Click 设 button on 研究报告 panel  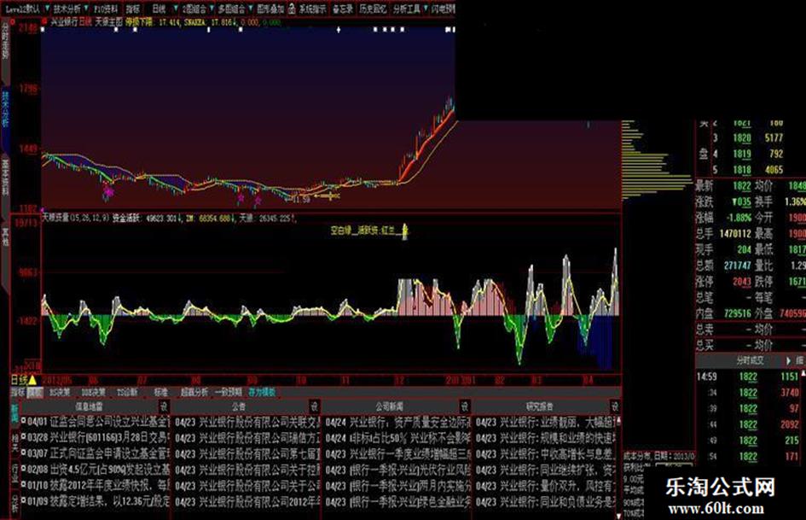pyautogui.click(x=615, y=406)
